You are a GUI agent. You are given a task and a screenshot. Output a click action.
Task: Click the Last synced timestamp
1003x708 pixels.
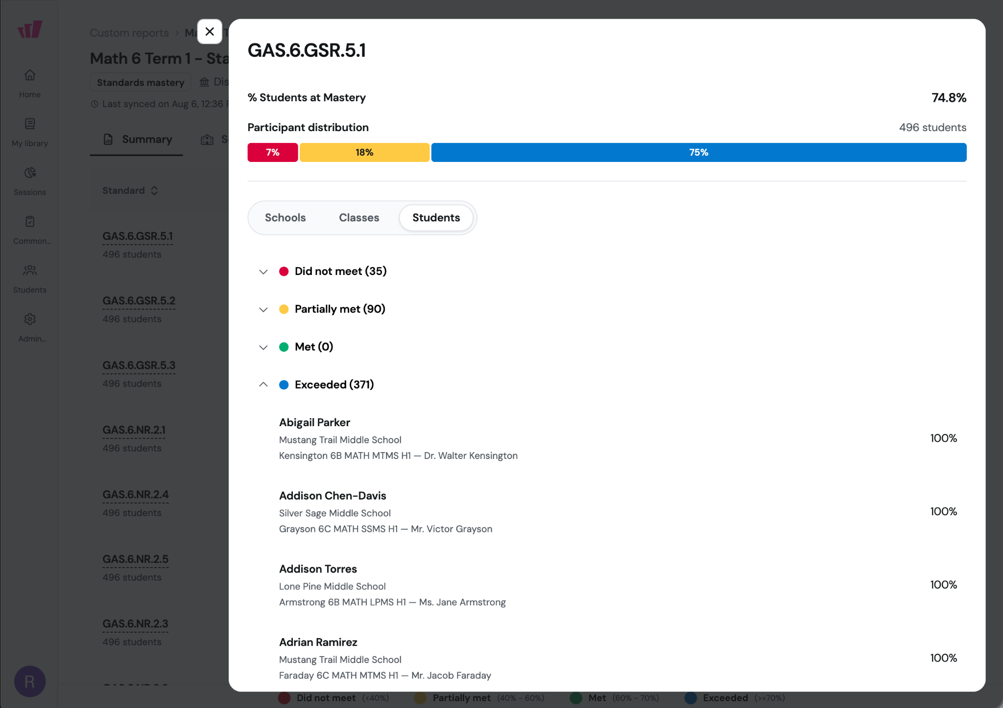tap(159, 104)
